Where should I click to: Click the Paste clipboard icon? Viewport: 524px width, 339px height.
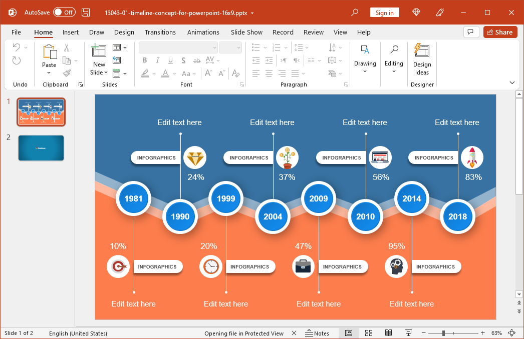pos(49,51)
